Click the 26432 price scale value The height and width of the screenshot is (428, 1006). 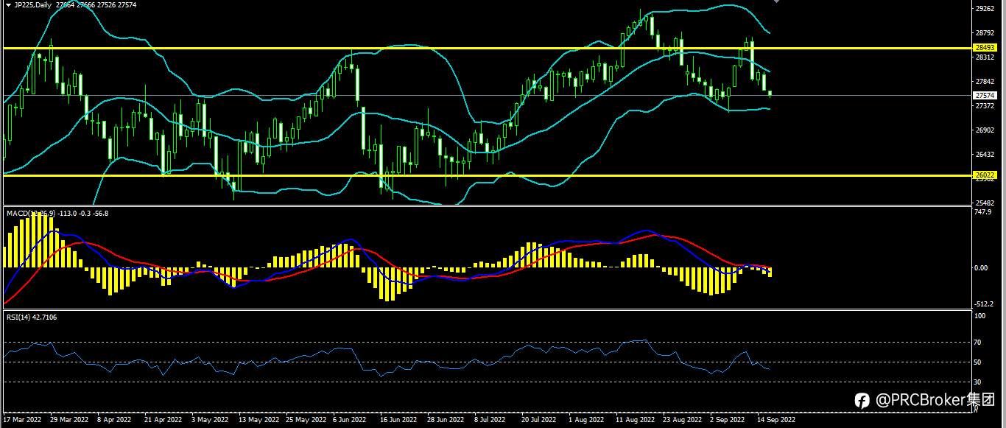(985, 155)
